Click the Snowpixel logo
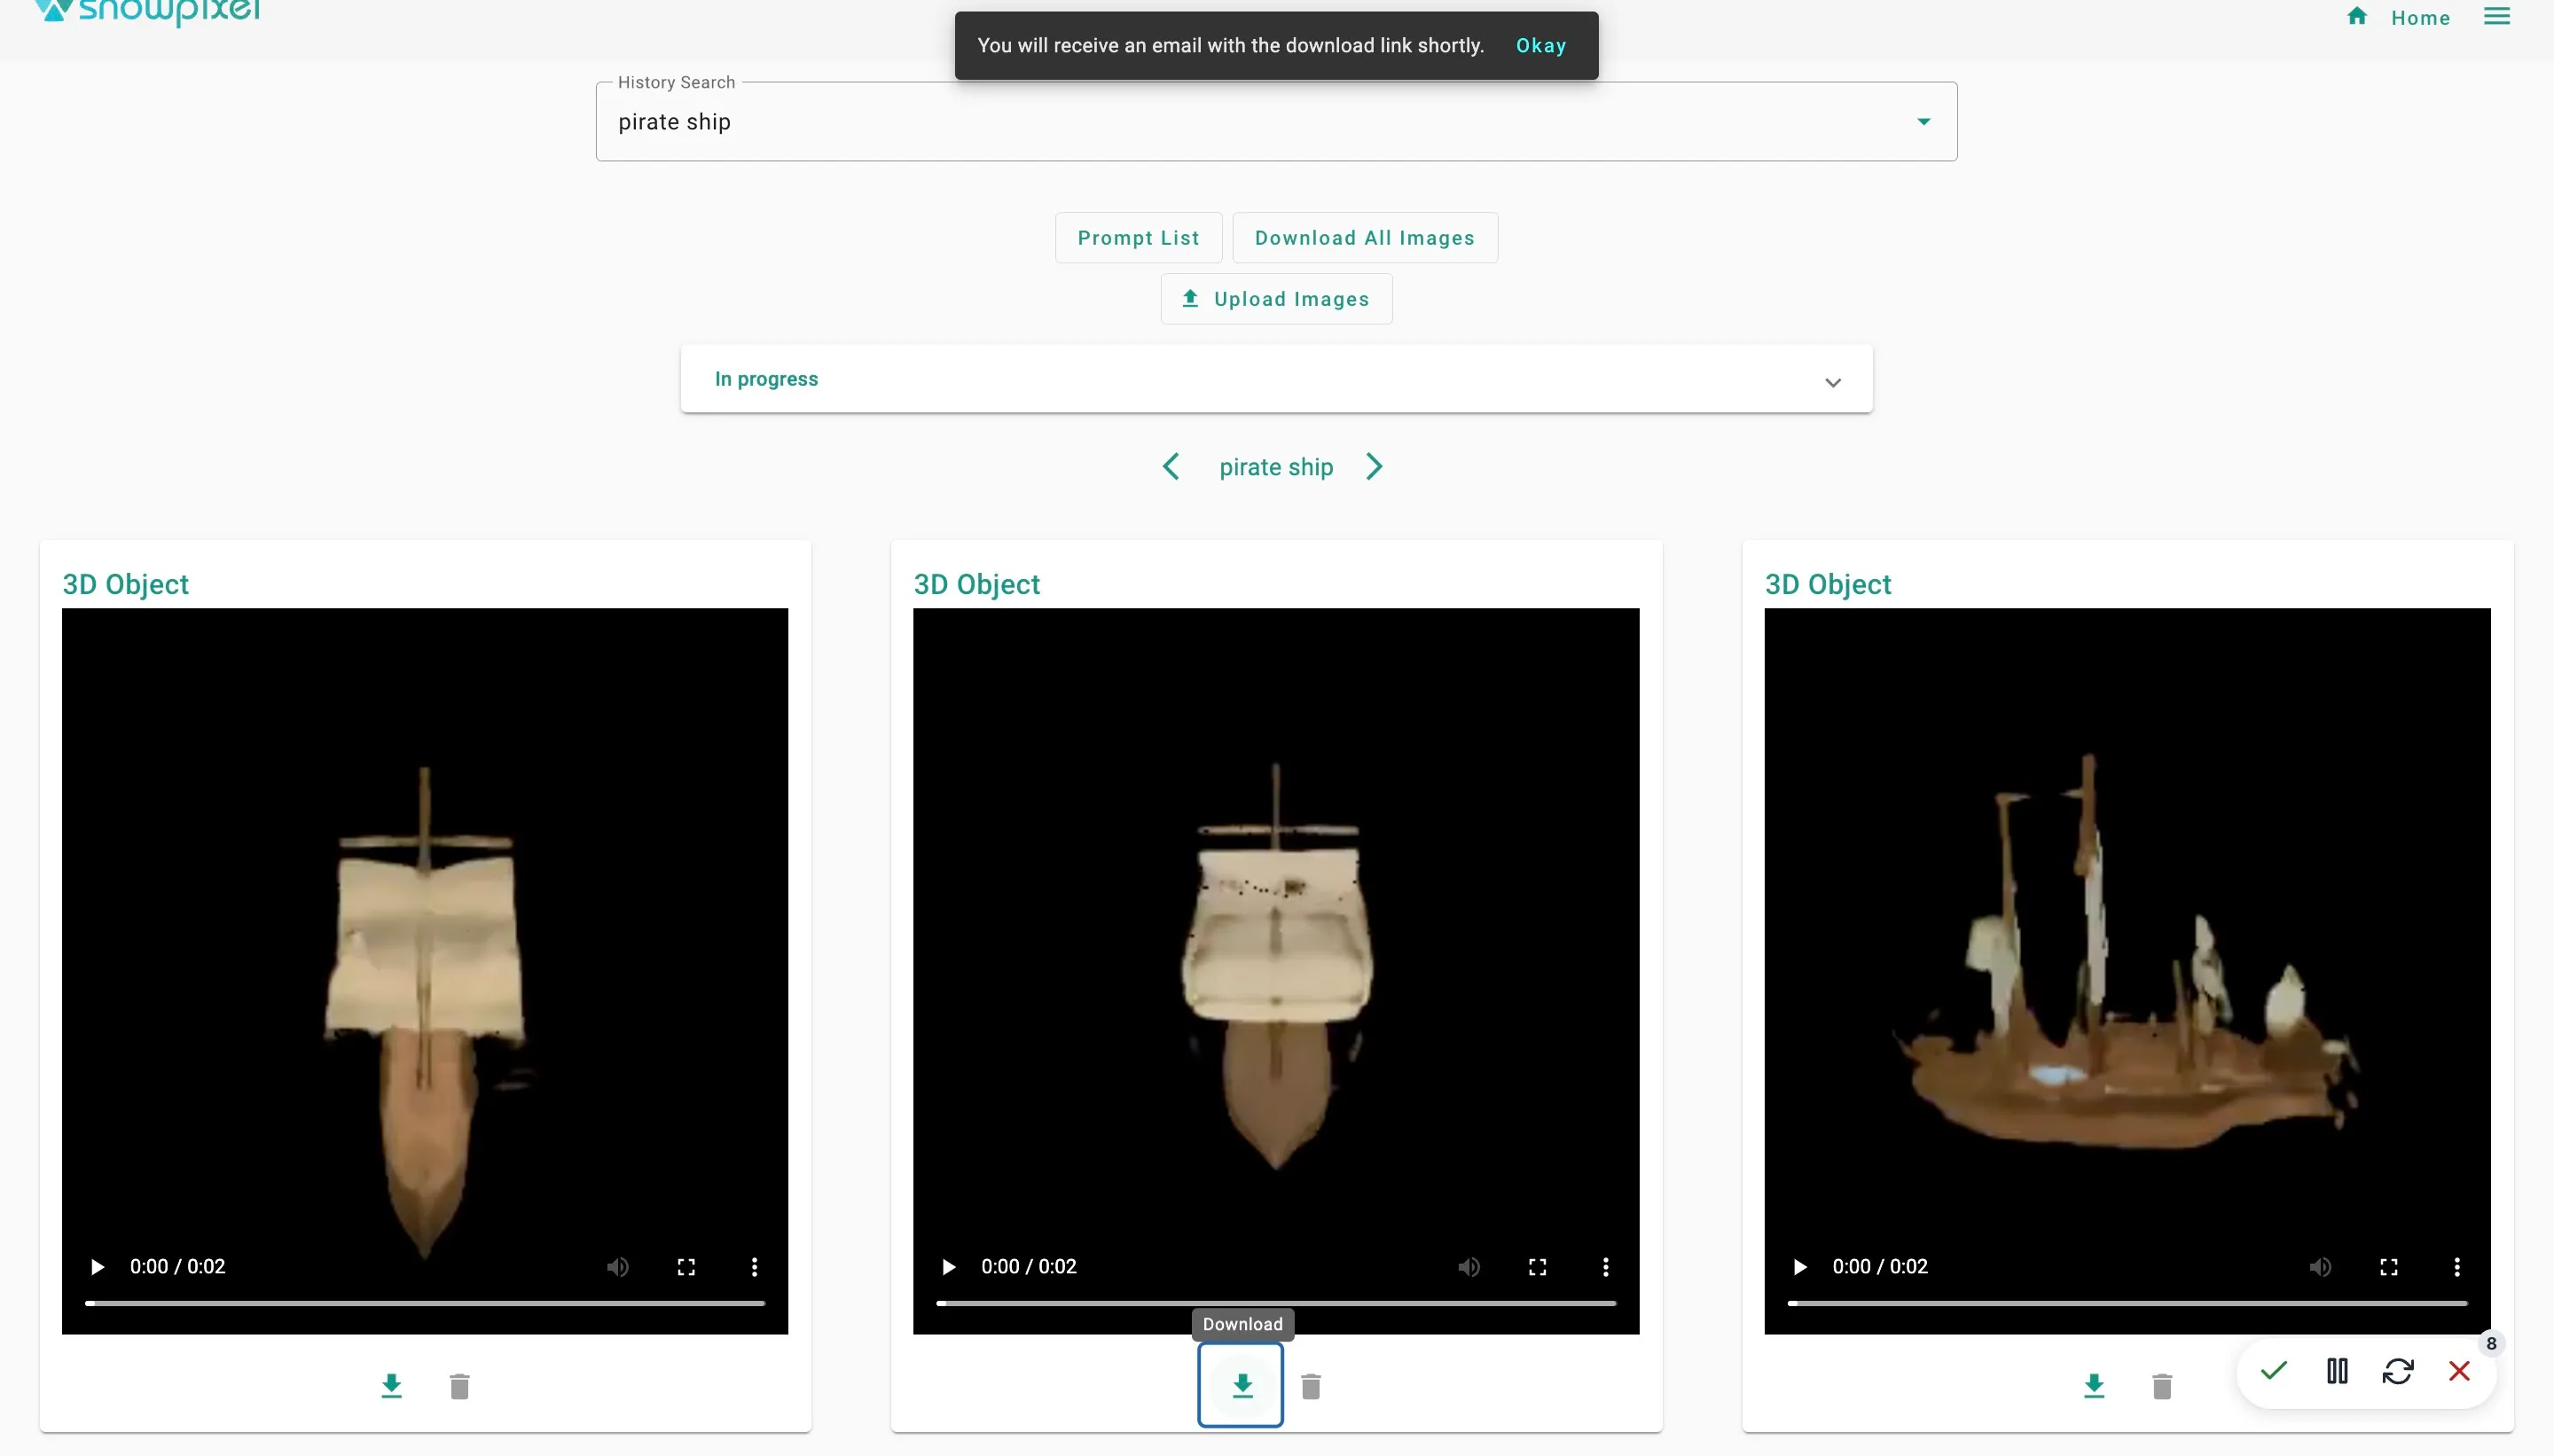The width and height of the screenshot is (2554, 1456). click(x=147, y=12)
